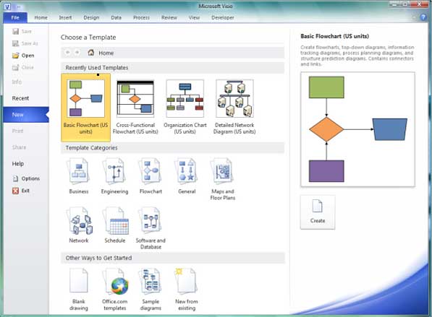Click the Create button
432x317 pixels.
click(318, 212)
